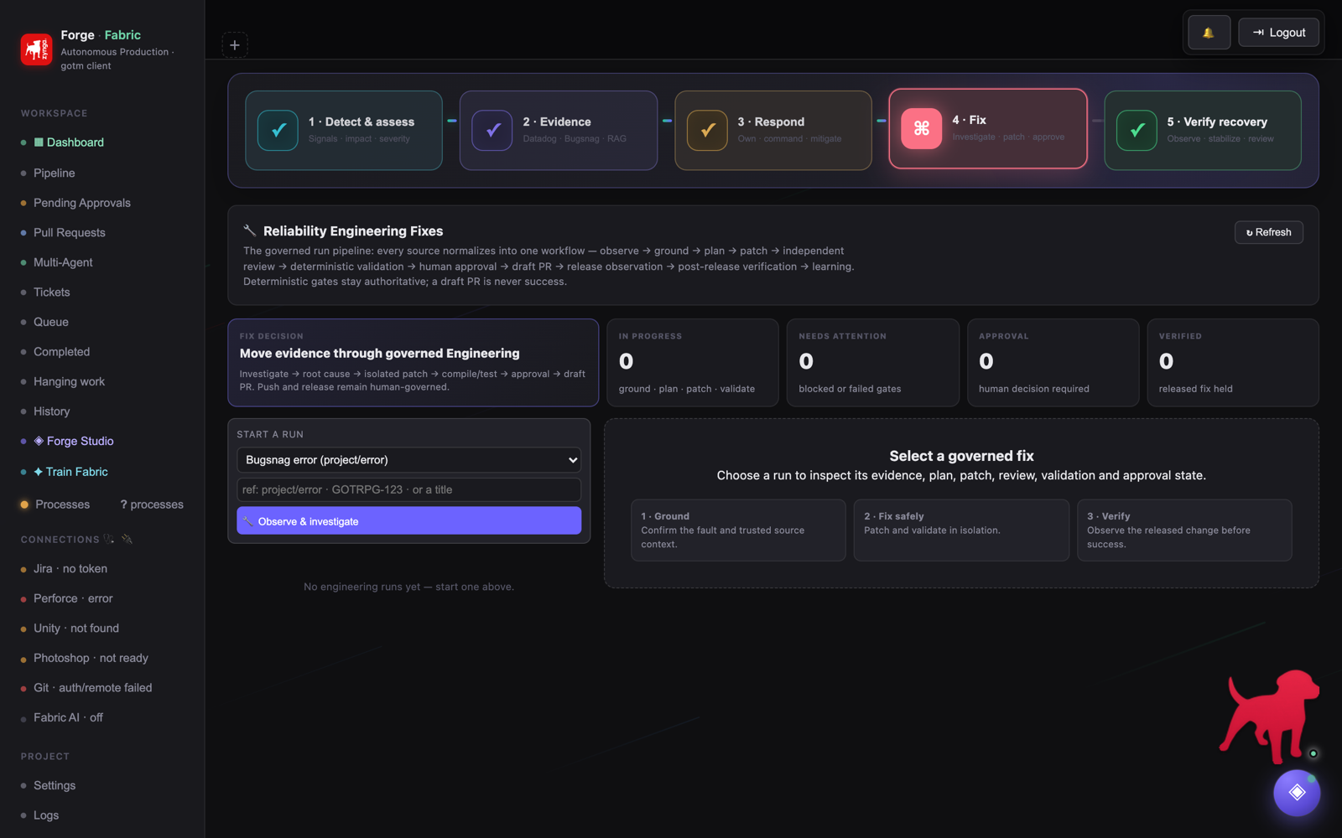This screenshot has height=838, width=1342.
Task: Click the green Dashboard square icon
Action: pos(39,142)
